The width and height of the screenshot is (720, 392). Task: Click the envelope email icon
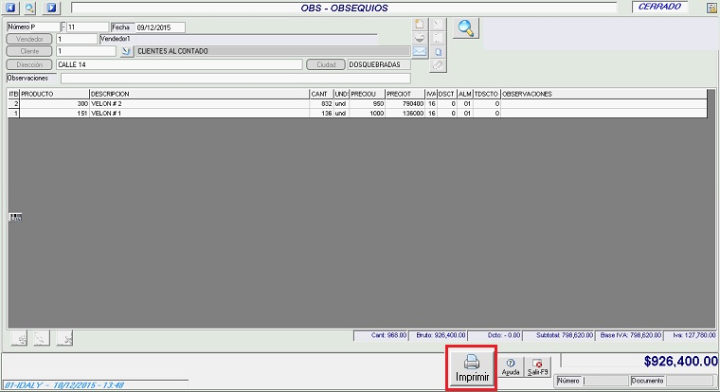(x=420, y=51)
